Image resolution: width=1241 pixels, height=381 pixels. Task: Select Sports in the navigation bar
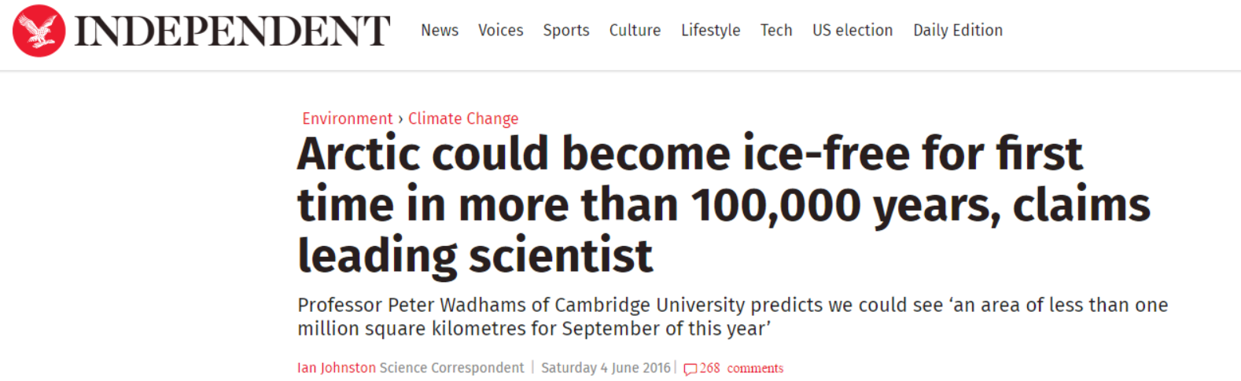[x=566, y=31]
